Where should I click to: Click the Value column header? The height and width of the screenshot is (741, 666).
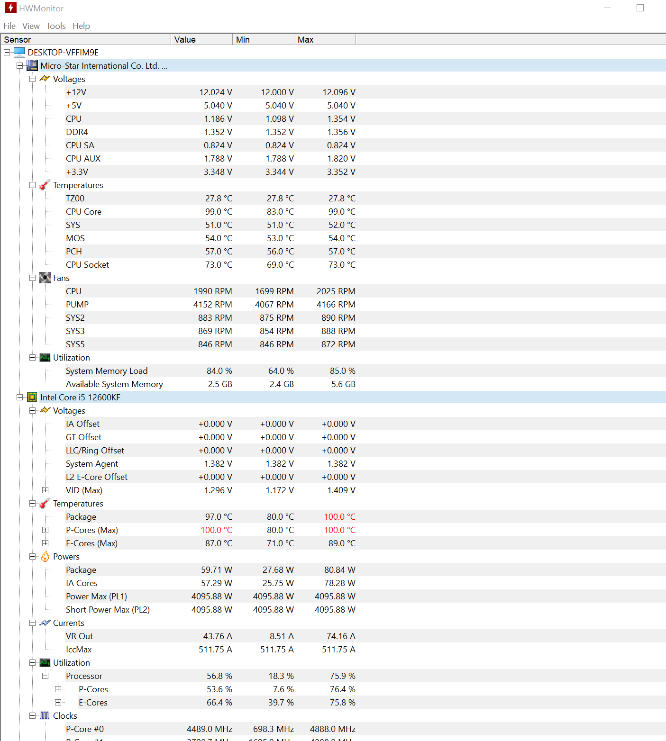(201, 39)
